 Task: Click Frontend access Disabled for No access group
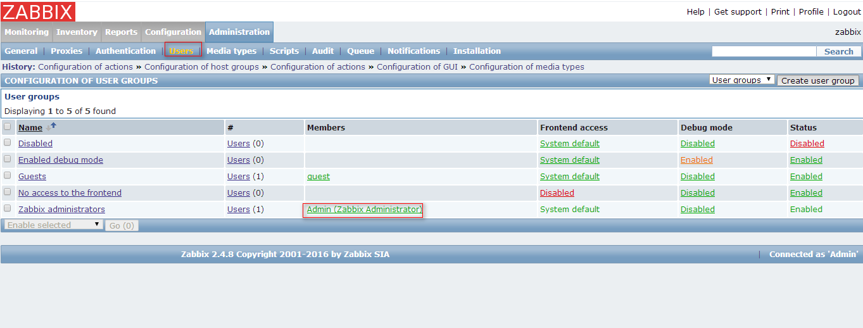click(x=557, y=193)
